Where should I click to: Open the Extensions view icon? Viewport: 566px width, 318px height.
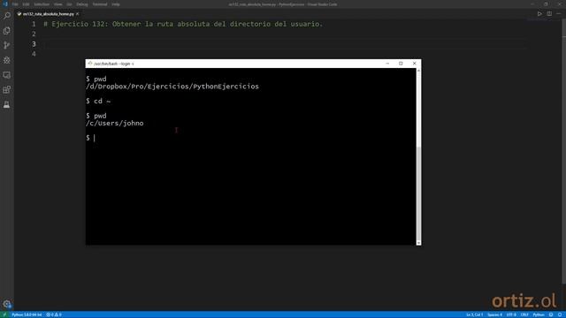tap(7, 90)
